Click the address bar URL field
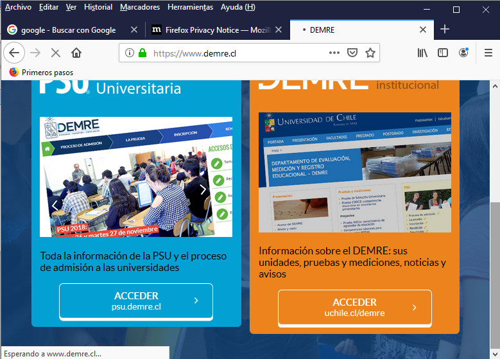The image size is (500, 359). pos(237,53)
